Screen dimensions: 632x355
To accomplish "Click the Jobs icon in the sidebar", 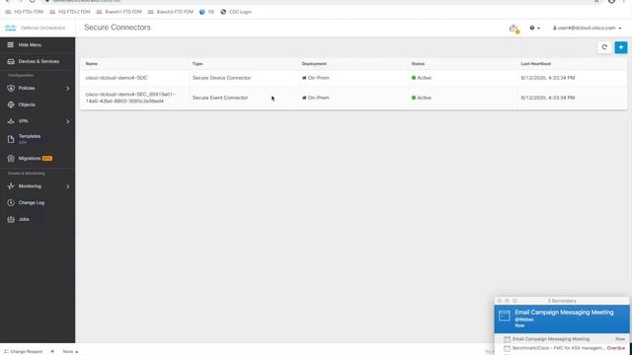I will tap(11, 219).
